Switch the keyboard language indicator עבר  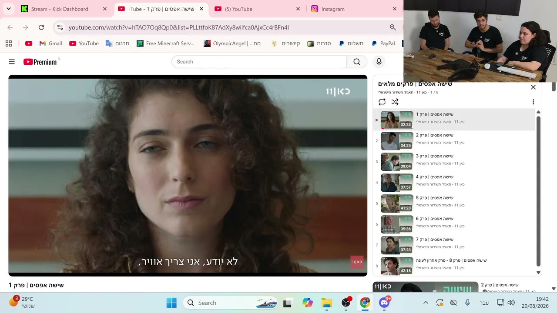pos(484,303)
